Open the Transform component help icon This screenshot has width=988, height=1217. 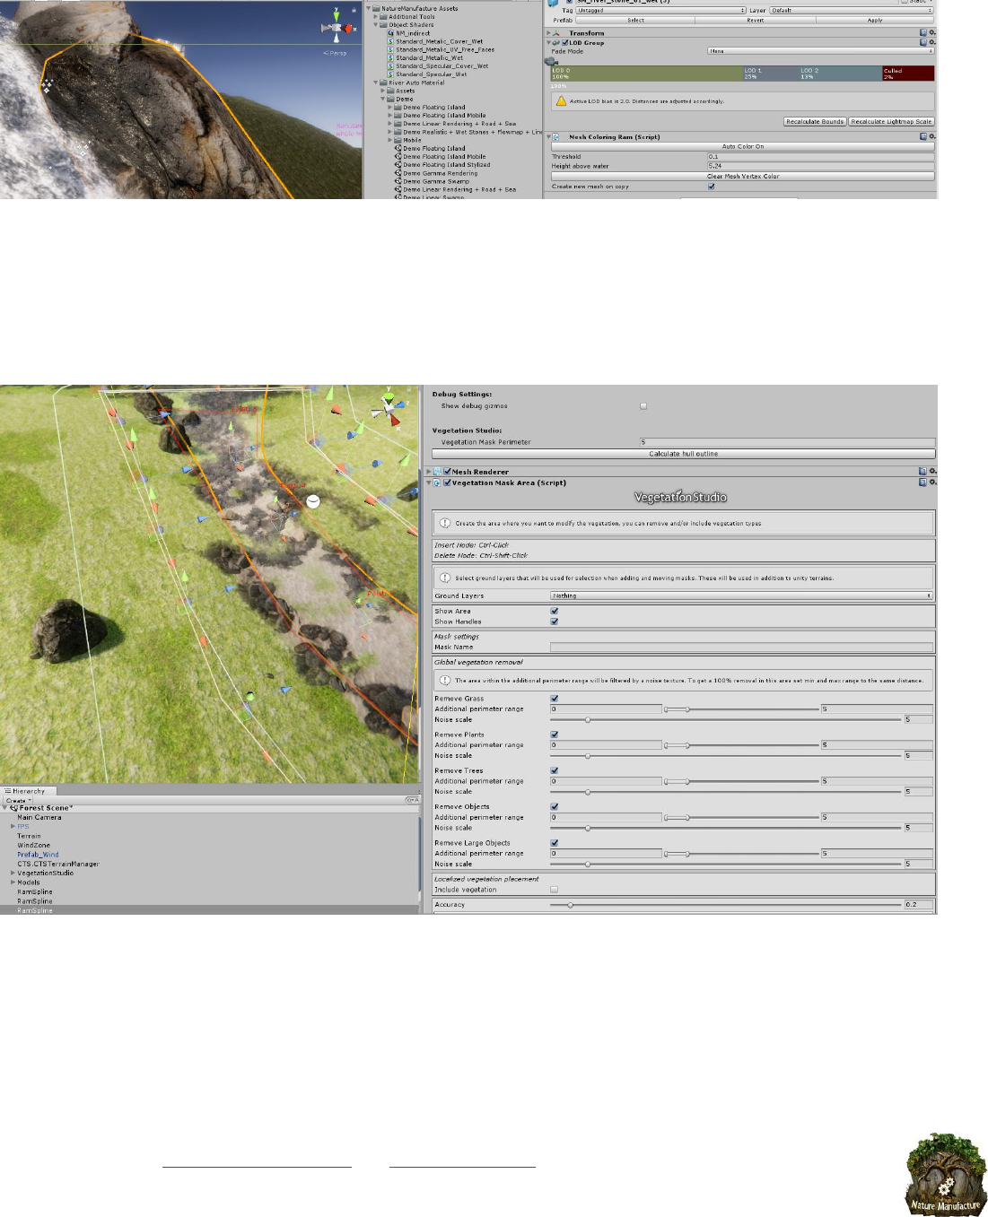[x=922, y=32]
